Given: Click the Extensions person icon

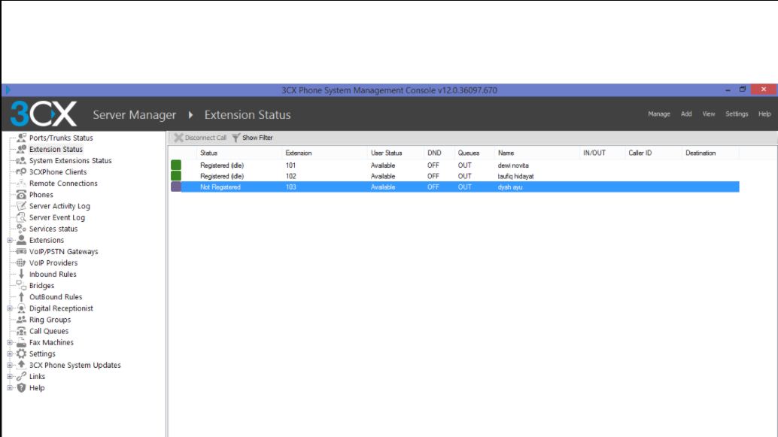Looking at the screenshot, I should tap(21, 240).
